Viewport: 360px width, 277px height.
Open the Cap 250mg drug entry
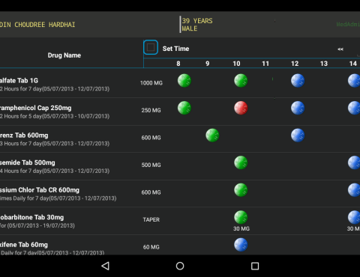[55, 112]
